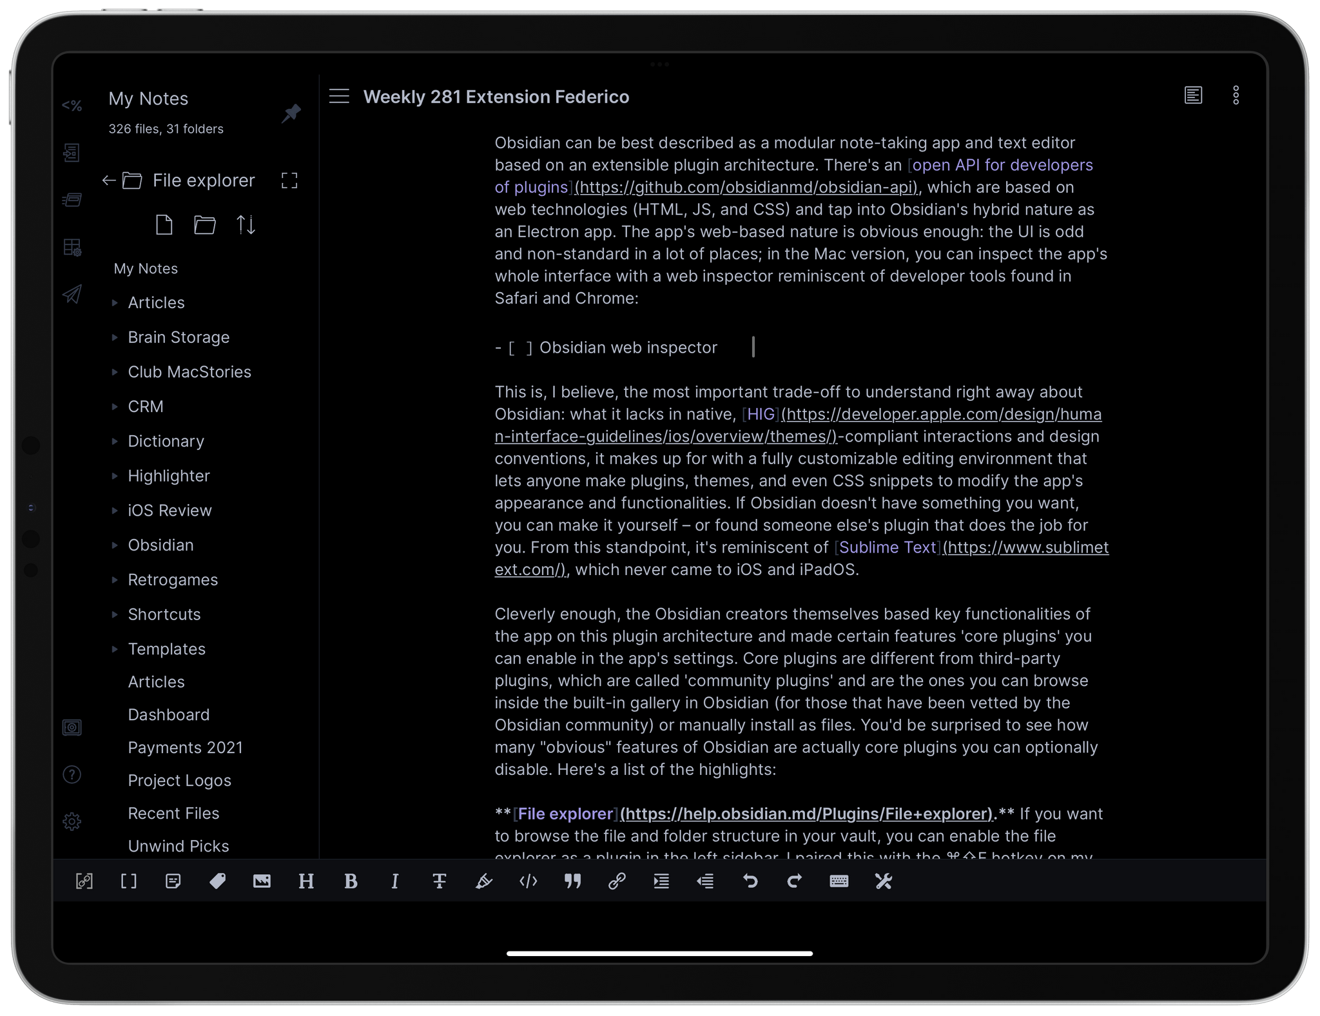Click the import note ribbon icon
Image resolution: width=1320 pixels, height=1016 pixels.
pyautogui.click(x=72, y=153)
